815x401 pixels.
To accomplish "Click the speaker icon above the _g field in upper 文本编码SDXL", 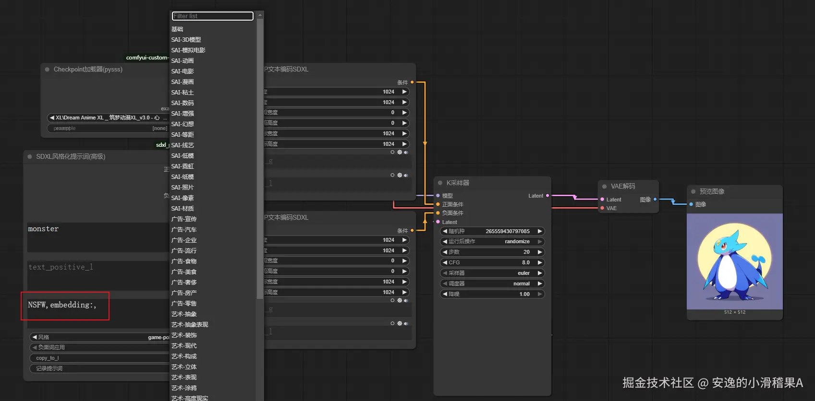I will click(x=406, y=152).
